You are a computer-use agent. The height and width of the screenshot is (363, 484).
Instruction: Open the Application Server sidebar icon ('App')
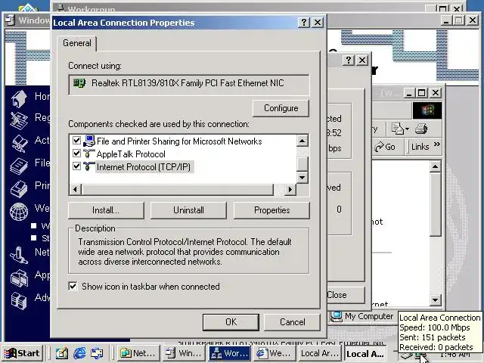click(19, 278)
